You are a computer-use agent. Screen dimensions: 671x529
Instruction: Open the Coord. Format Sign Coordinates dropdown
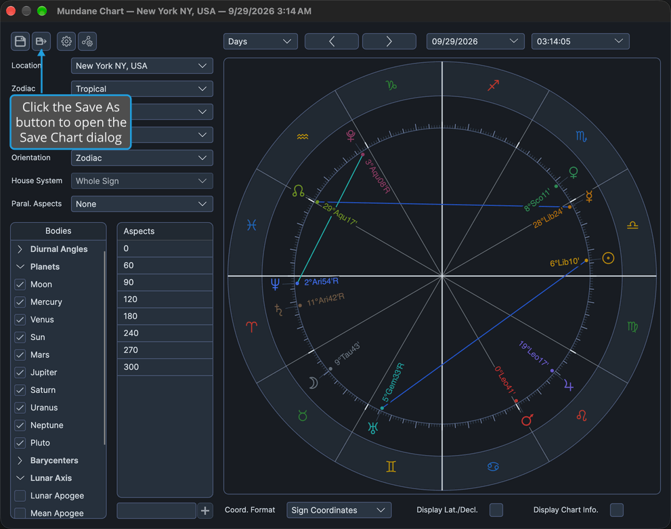(339, 510)
